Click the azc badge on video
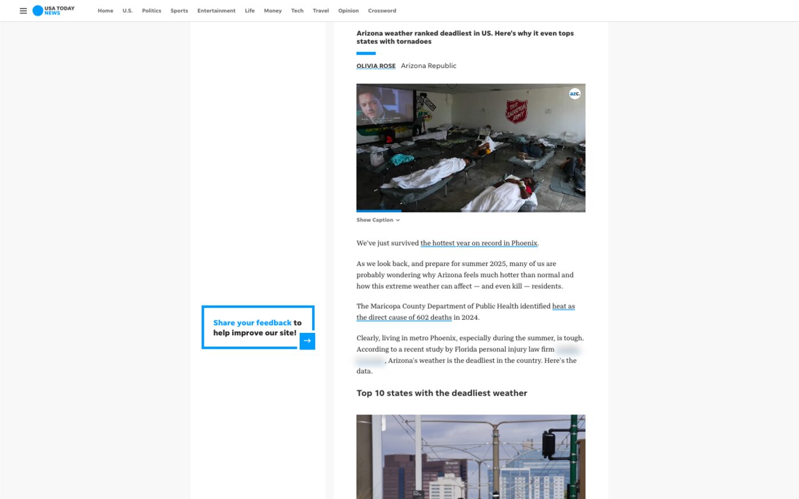 coord(575,94)
